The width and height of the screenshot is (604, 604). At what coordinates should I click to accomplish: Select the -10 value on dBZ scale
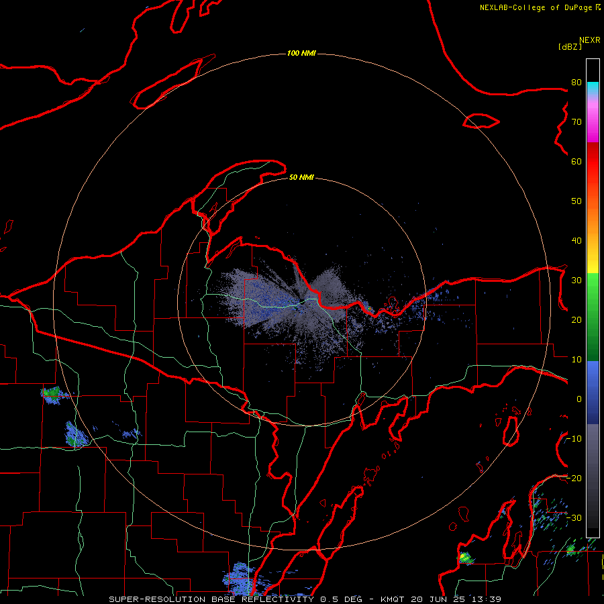(574, 439)
